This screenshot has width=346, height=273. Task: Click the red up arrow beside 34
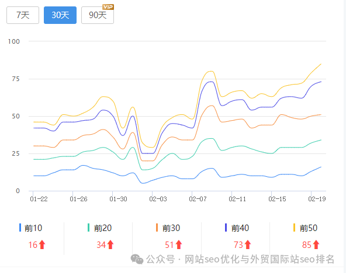tap(110, 244)
